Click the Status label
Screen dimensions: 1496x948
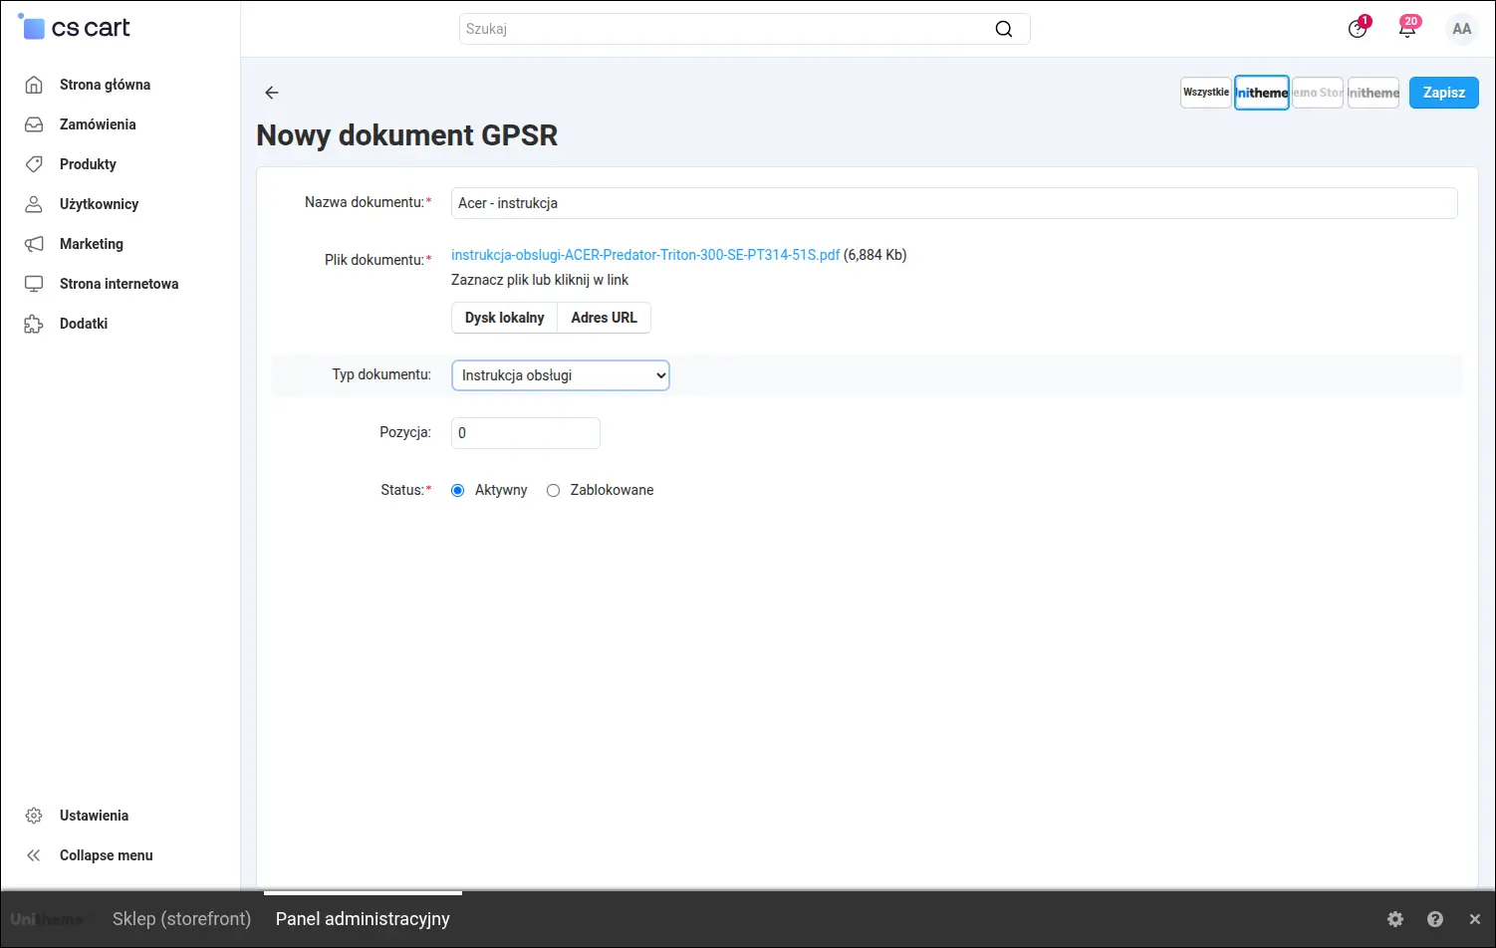pos(406,490)
